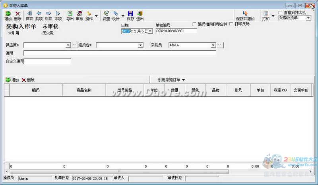Toggle 编码相同打印合并 checkbox
This screenshot has width=318, height=185.
tap(194, 24)
